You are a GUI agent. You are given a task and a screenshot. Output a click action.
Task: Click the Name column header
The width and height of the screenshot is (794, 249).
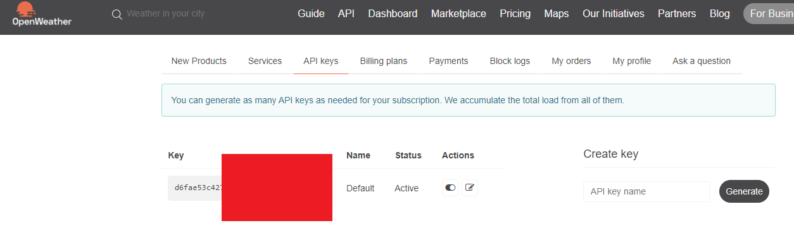coord(358,155)
